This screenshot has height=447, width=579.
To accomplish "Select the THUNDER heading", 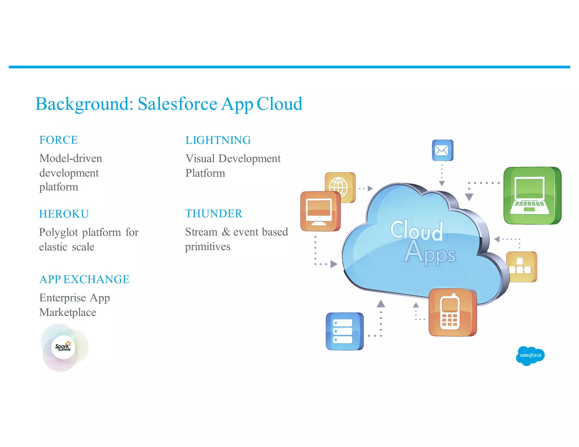I will pyautogui.click(x=214, y=214).
